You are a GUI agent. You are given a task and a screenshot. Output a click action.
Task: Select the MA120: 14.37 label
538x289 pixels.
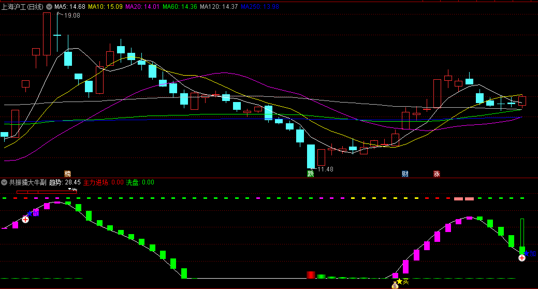(x=219, y=7)
